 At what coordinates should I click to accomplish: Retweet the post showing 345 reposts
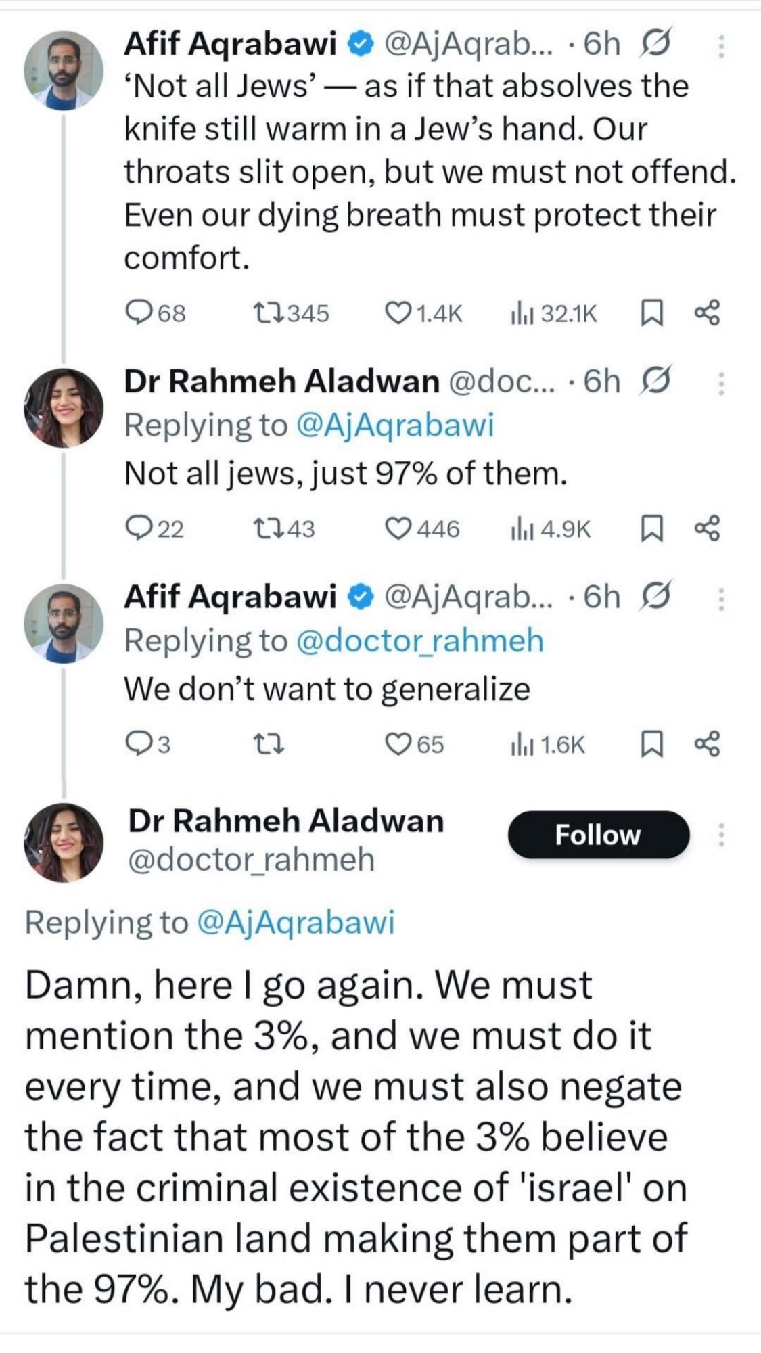290,313
